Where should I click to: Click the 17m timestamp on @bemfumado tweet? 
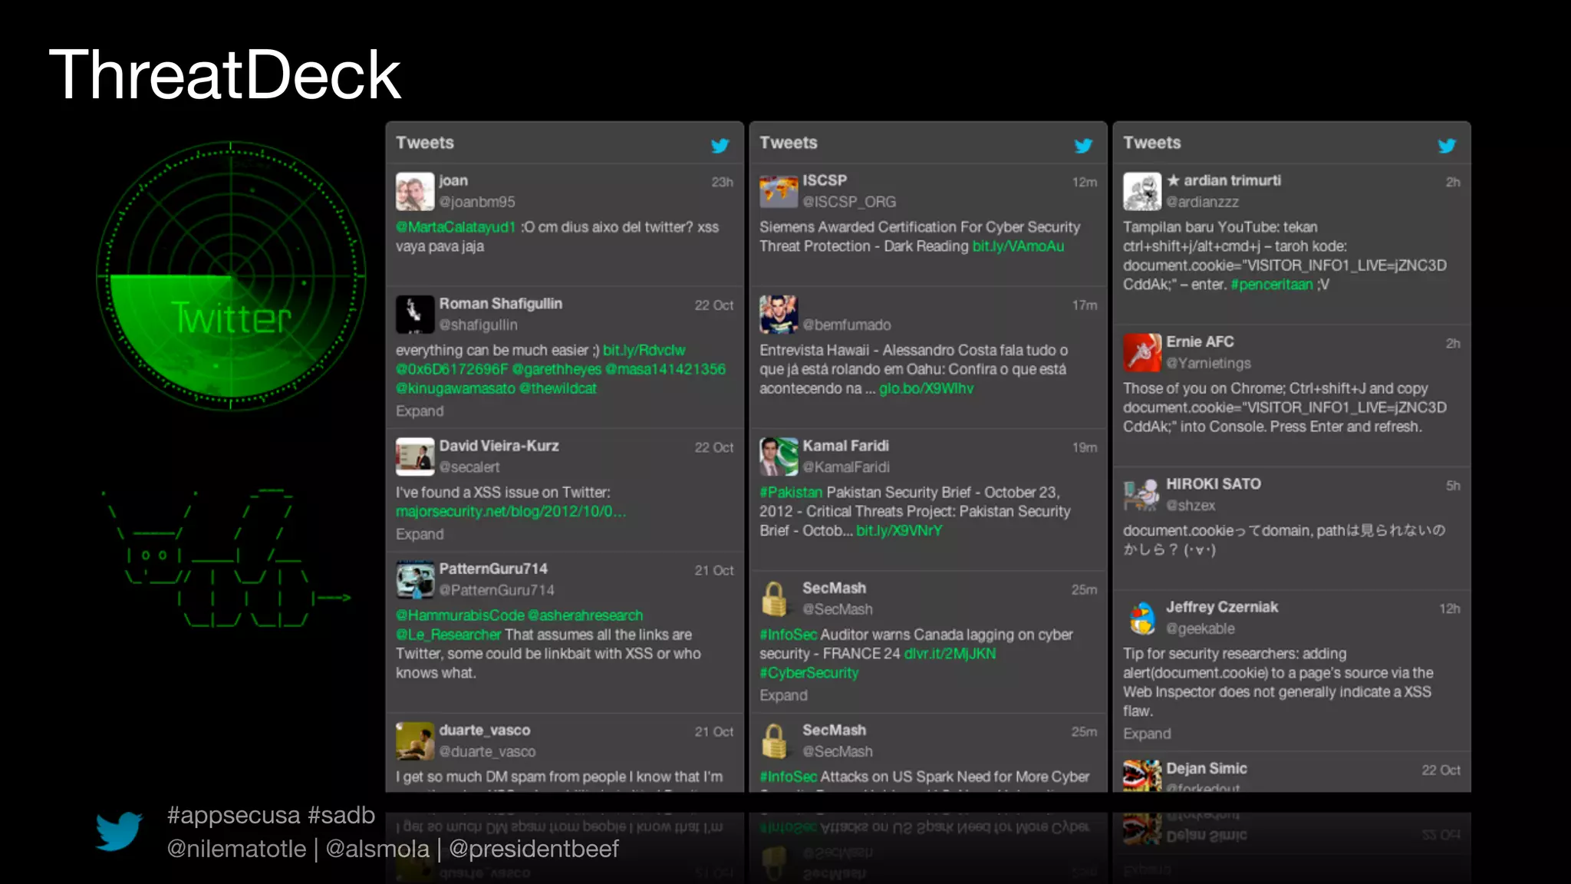coord(1085,305)
